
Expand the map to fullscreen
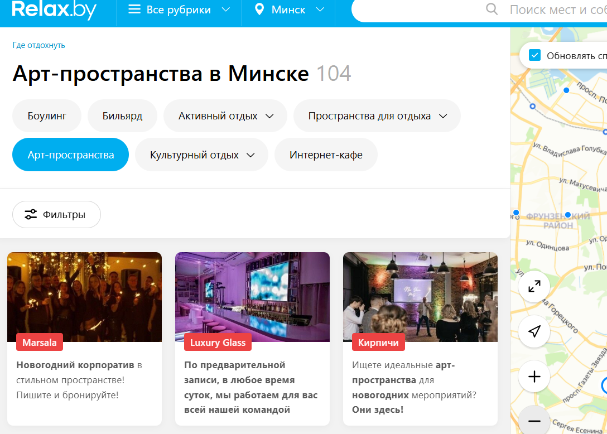point(534,287)
